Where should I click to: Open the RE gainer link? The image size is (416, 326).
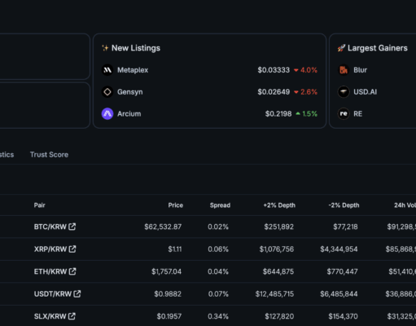point(357,114)
